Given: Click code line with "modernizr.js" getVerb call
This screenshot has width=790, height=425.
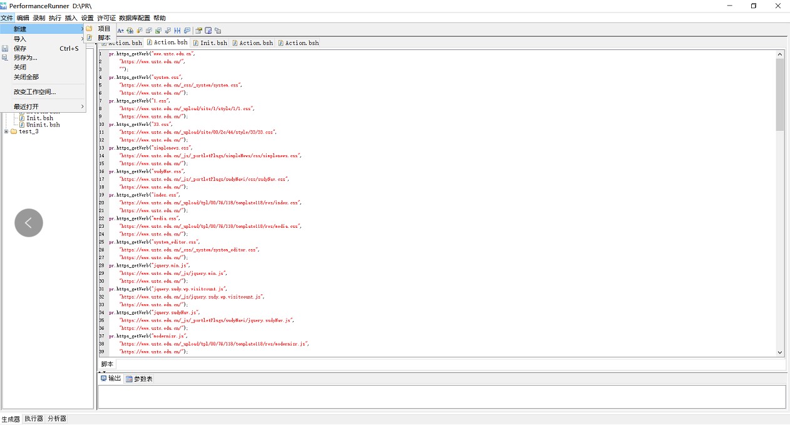Looking at the screenshot, I should tap(149, 335).
